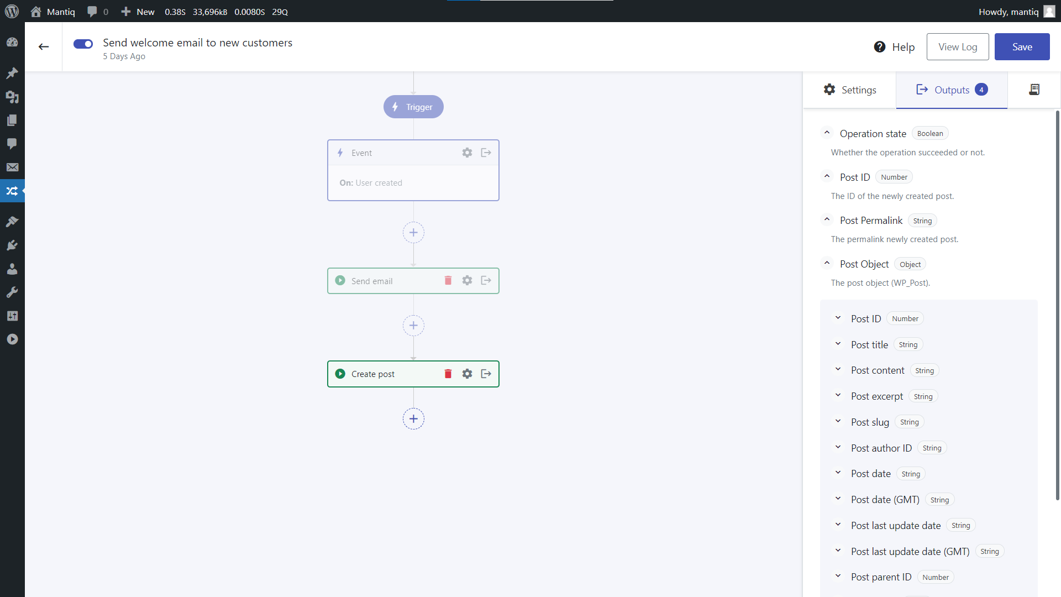
Task: Toggle the workflow enabled switch
Action: tap(83, 44)
